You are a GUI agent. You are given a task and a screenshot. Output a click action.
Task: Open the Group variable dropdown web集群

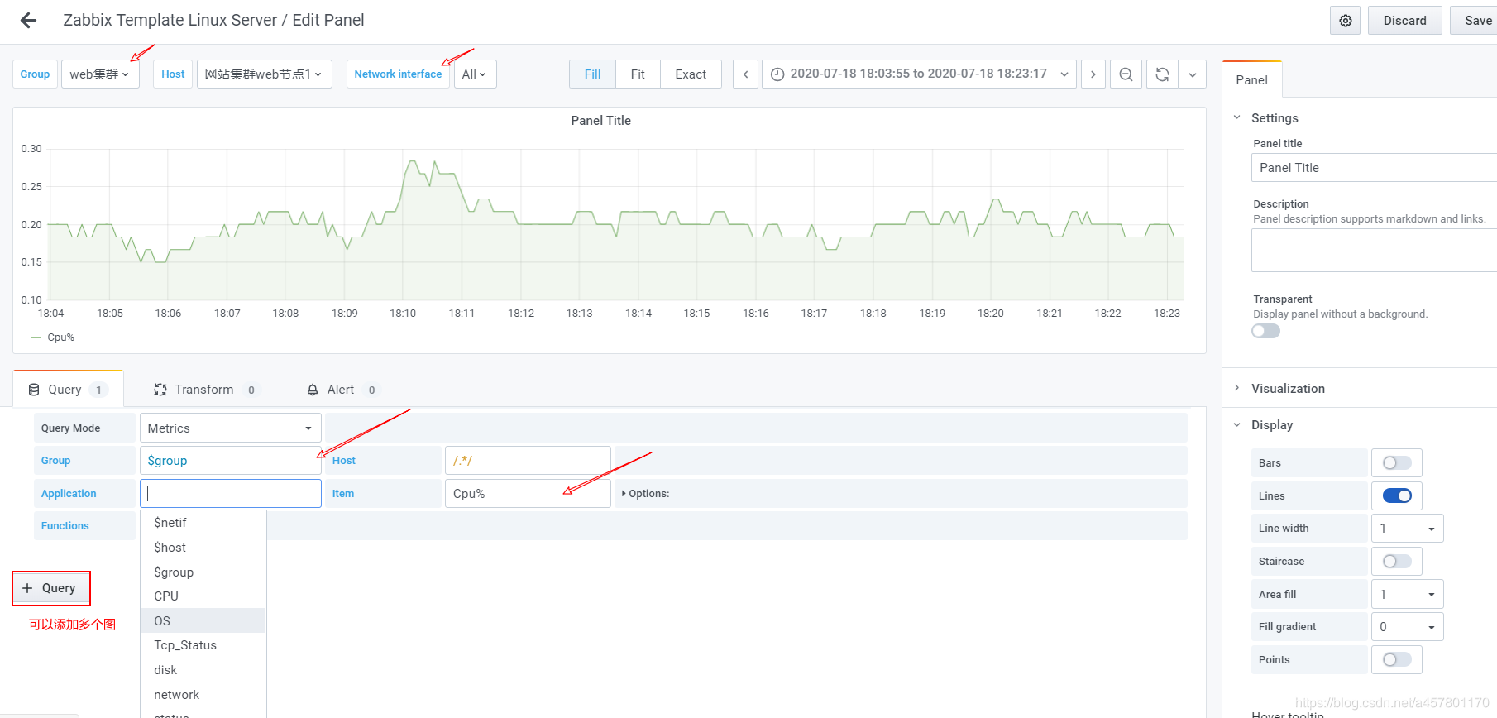(x=100, y=74)
